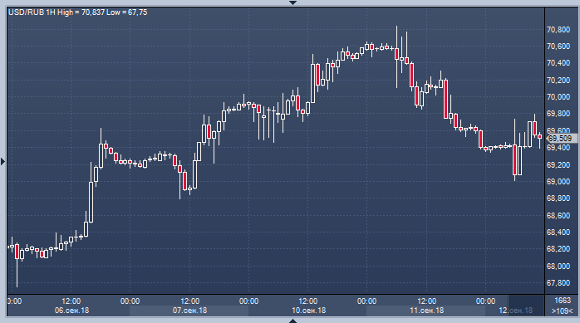Click the current price marker 69,509

(561, 138)
